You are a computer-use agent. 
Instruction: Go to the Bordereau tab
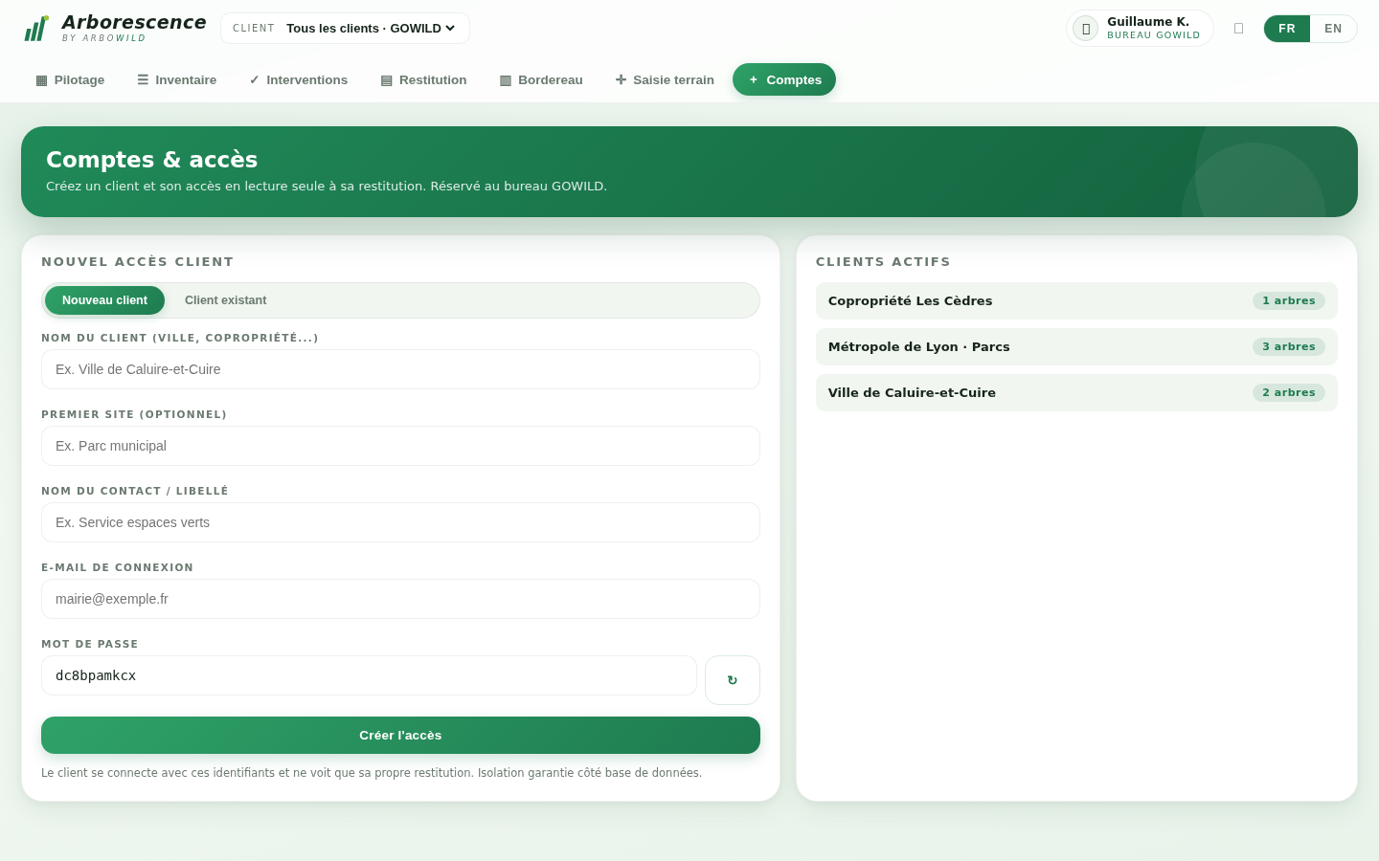point(541,79)
